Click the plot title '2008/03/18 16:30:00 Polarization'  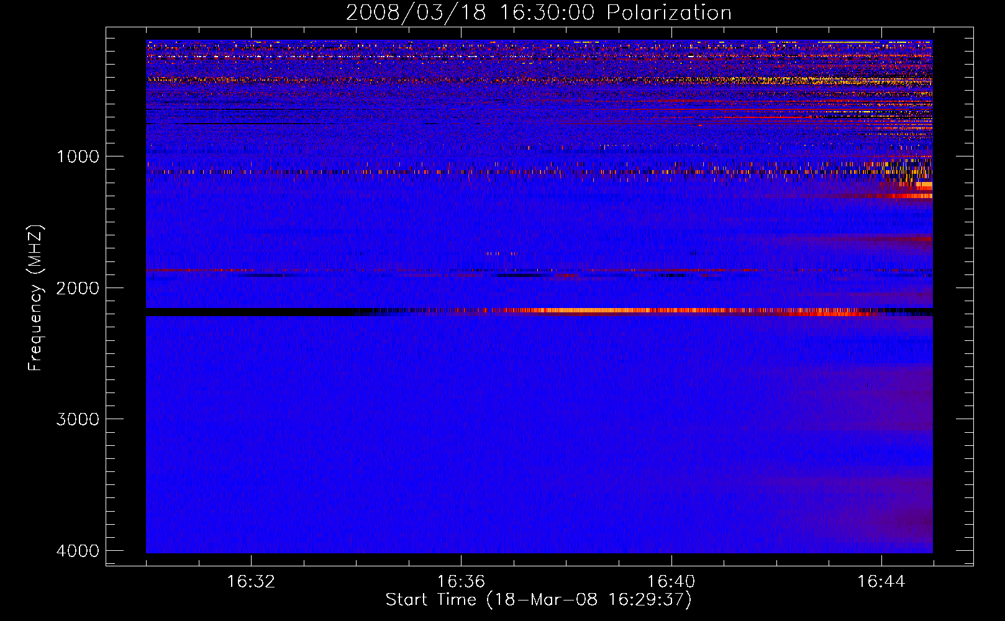[539, 12]
